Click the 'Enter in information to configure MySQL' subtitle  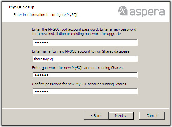(46, 15)
